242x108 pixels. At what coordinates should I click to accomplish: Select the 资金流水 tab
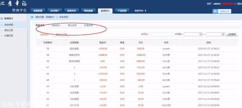(40, 25)
